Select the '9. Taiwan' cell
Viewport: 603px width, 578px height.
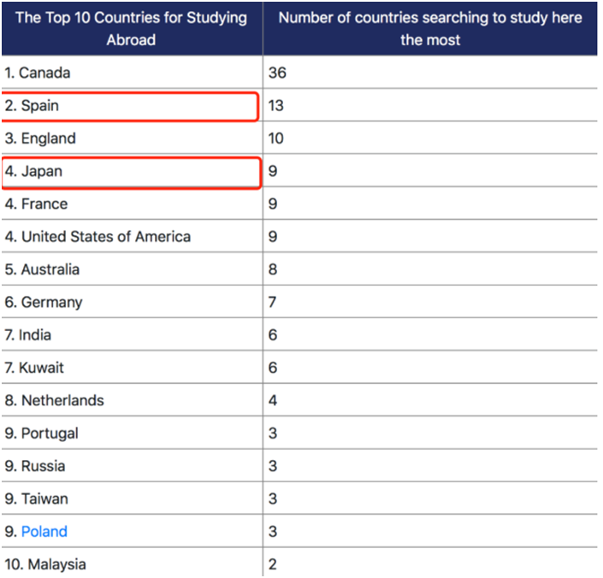(36, 499)
